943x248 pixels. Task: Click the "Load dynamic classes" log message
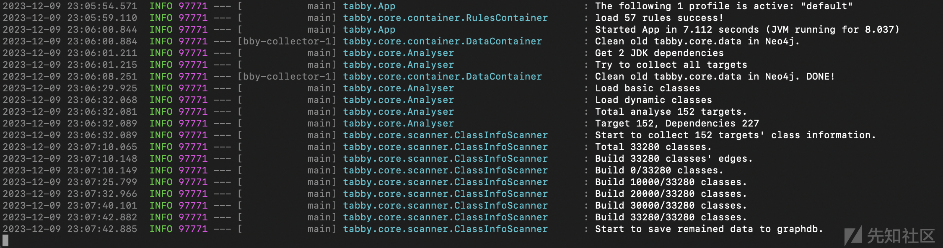653,100
